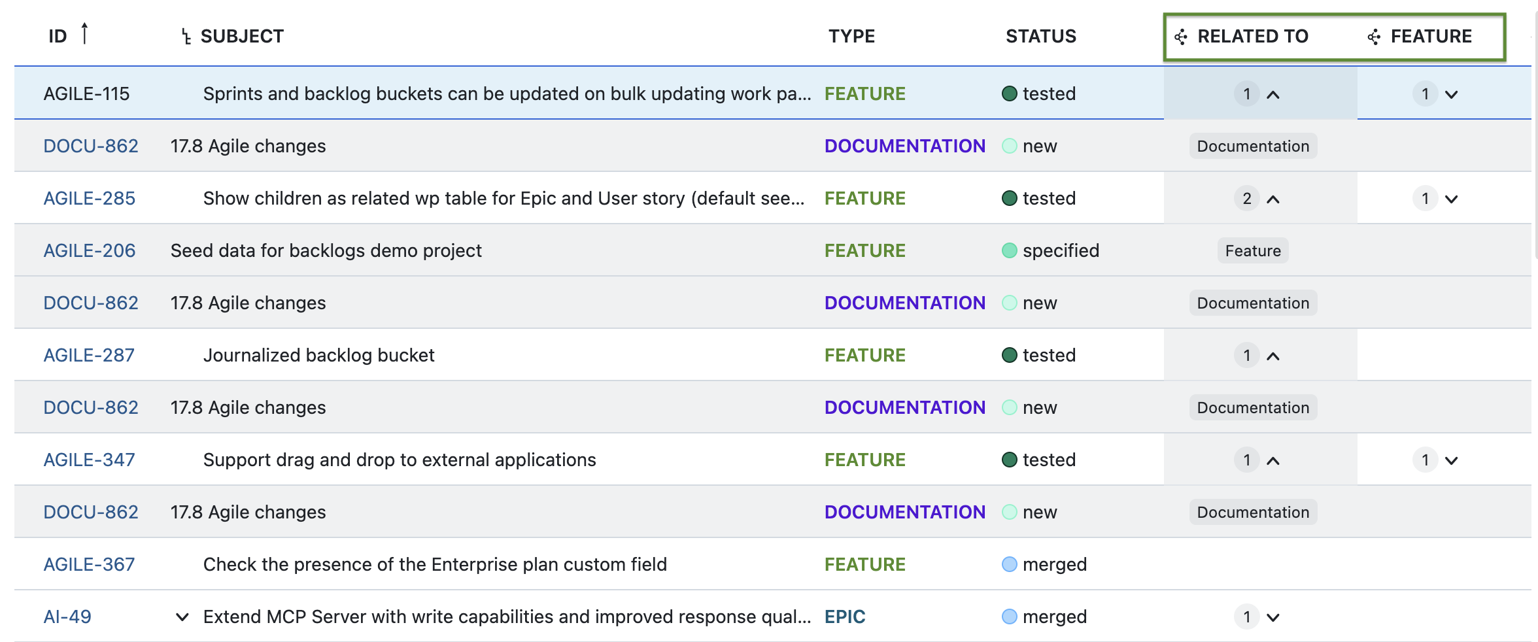This screenshot has height=642, width=1538.
Task: Open work package AGILE-287
Action: 89,356
